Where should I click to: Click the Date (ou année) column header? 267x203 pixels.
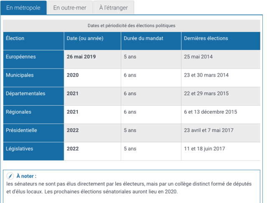click(85, 38)
